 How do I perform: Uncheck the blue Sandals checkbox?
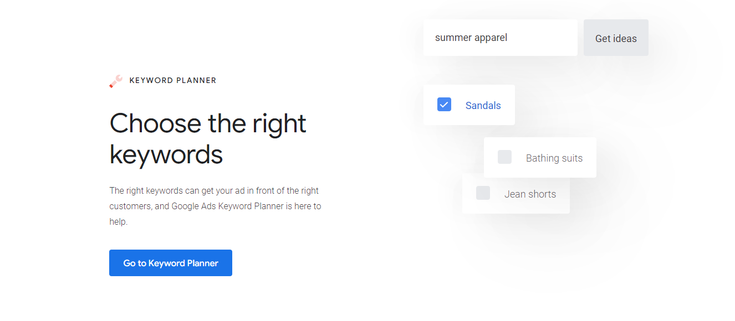click(444, 105)
